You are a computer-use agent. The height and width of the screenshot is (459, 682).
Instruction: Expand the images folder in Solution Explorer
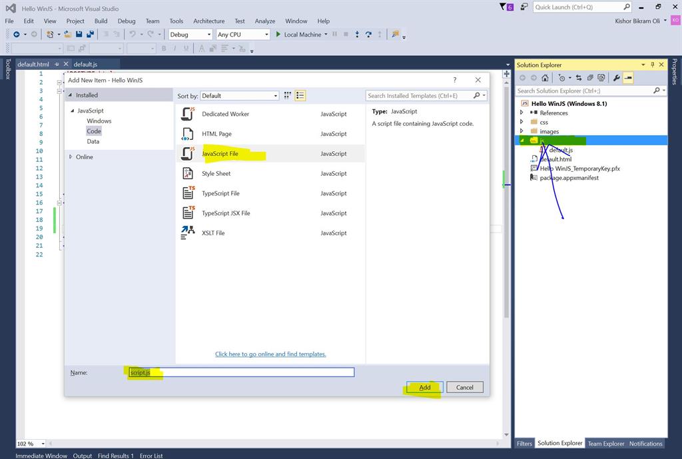tap(521, 131)
